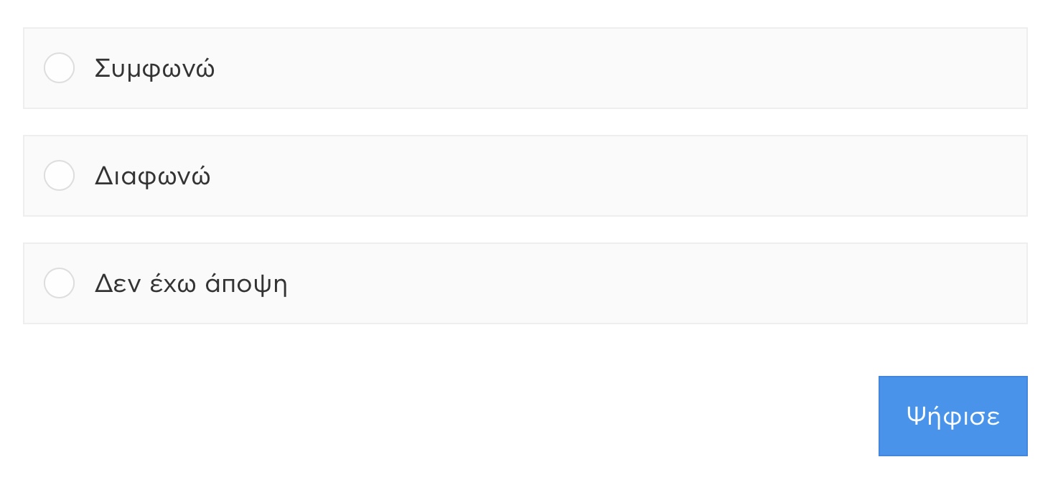Choose the agree option row Συμφωνώ
1058x495 pixels.
[525, 68]
